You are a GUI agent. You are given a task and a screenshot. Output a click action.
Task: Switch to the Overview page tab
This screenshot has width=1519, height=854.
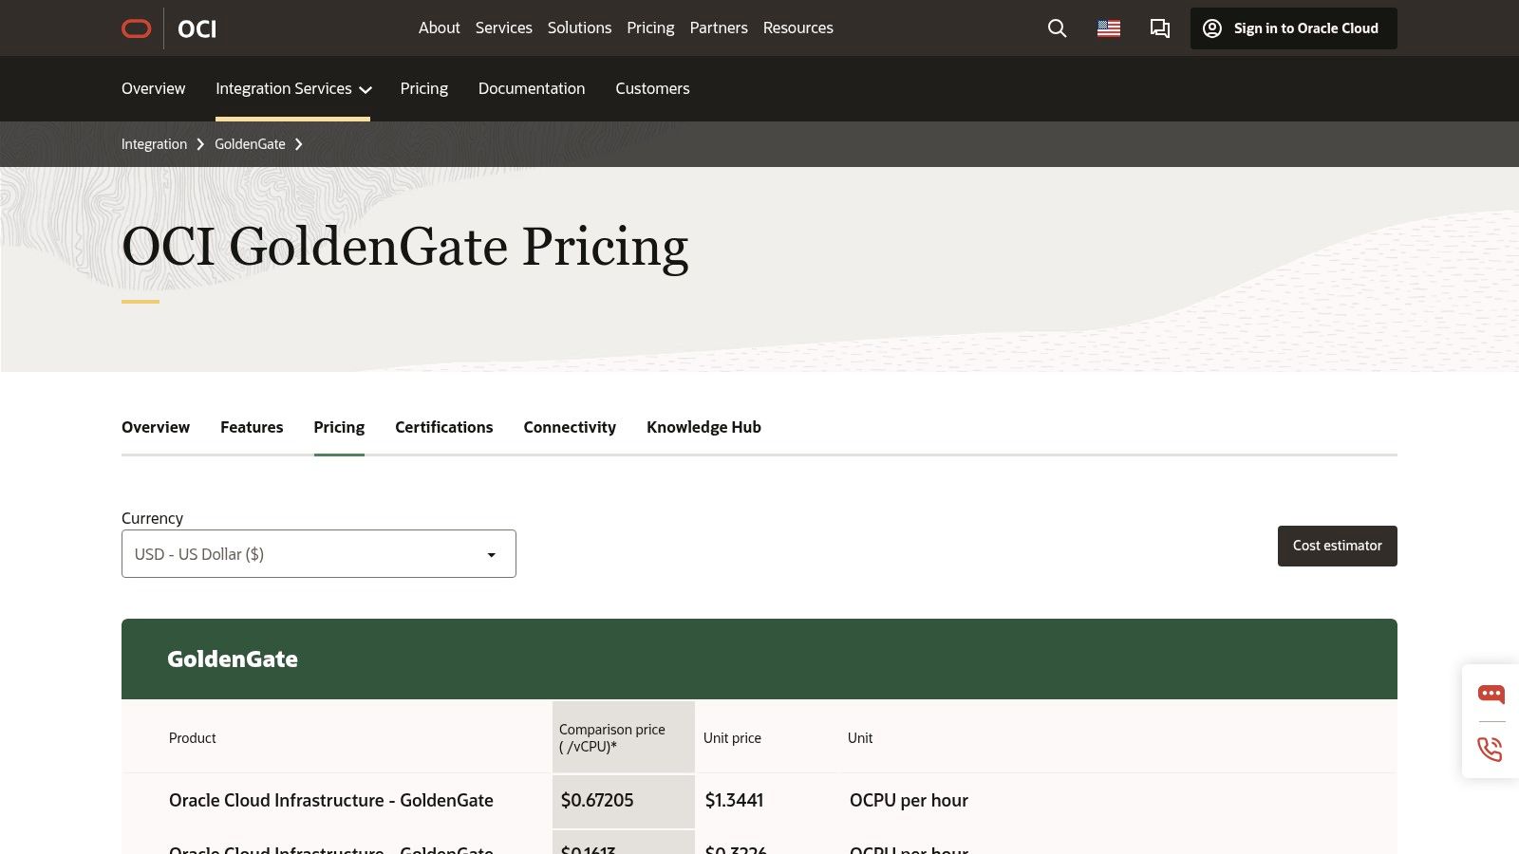(156, 427)
